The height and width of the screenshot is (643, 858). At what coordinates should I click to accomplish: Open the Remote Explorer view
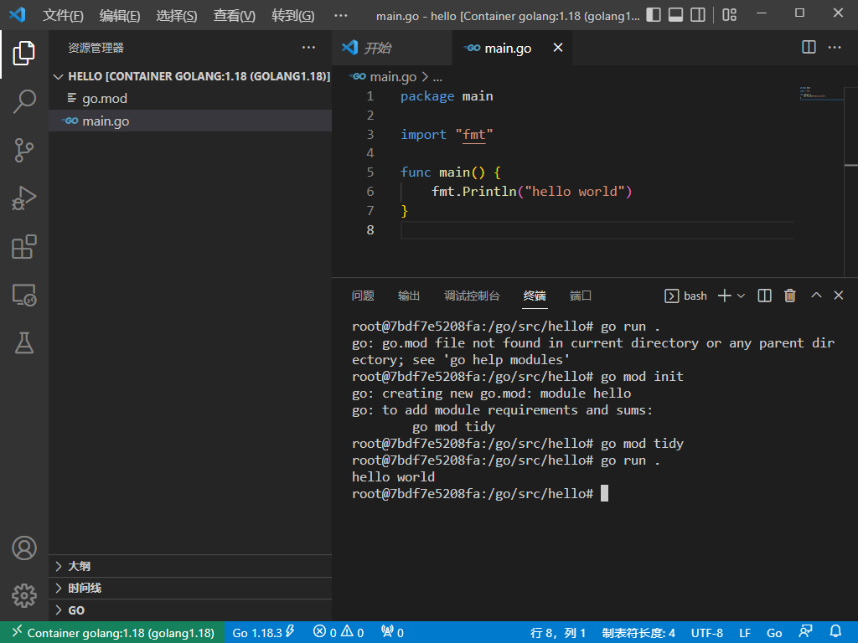24,295
